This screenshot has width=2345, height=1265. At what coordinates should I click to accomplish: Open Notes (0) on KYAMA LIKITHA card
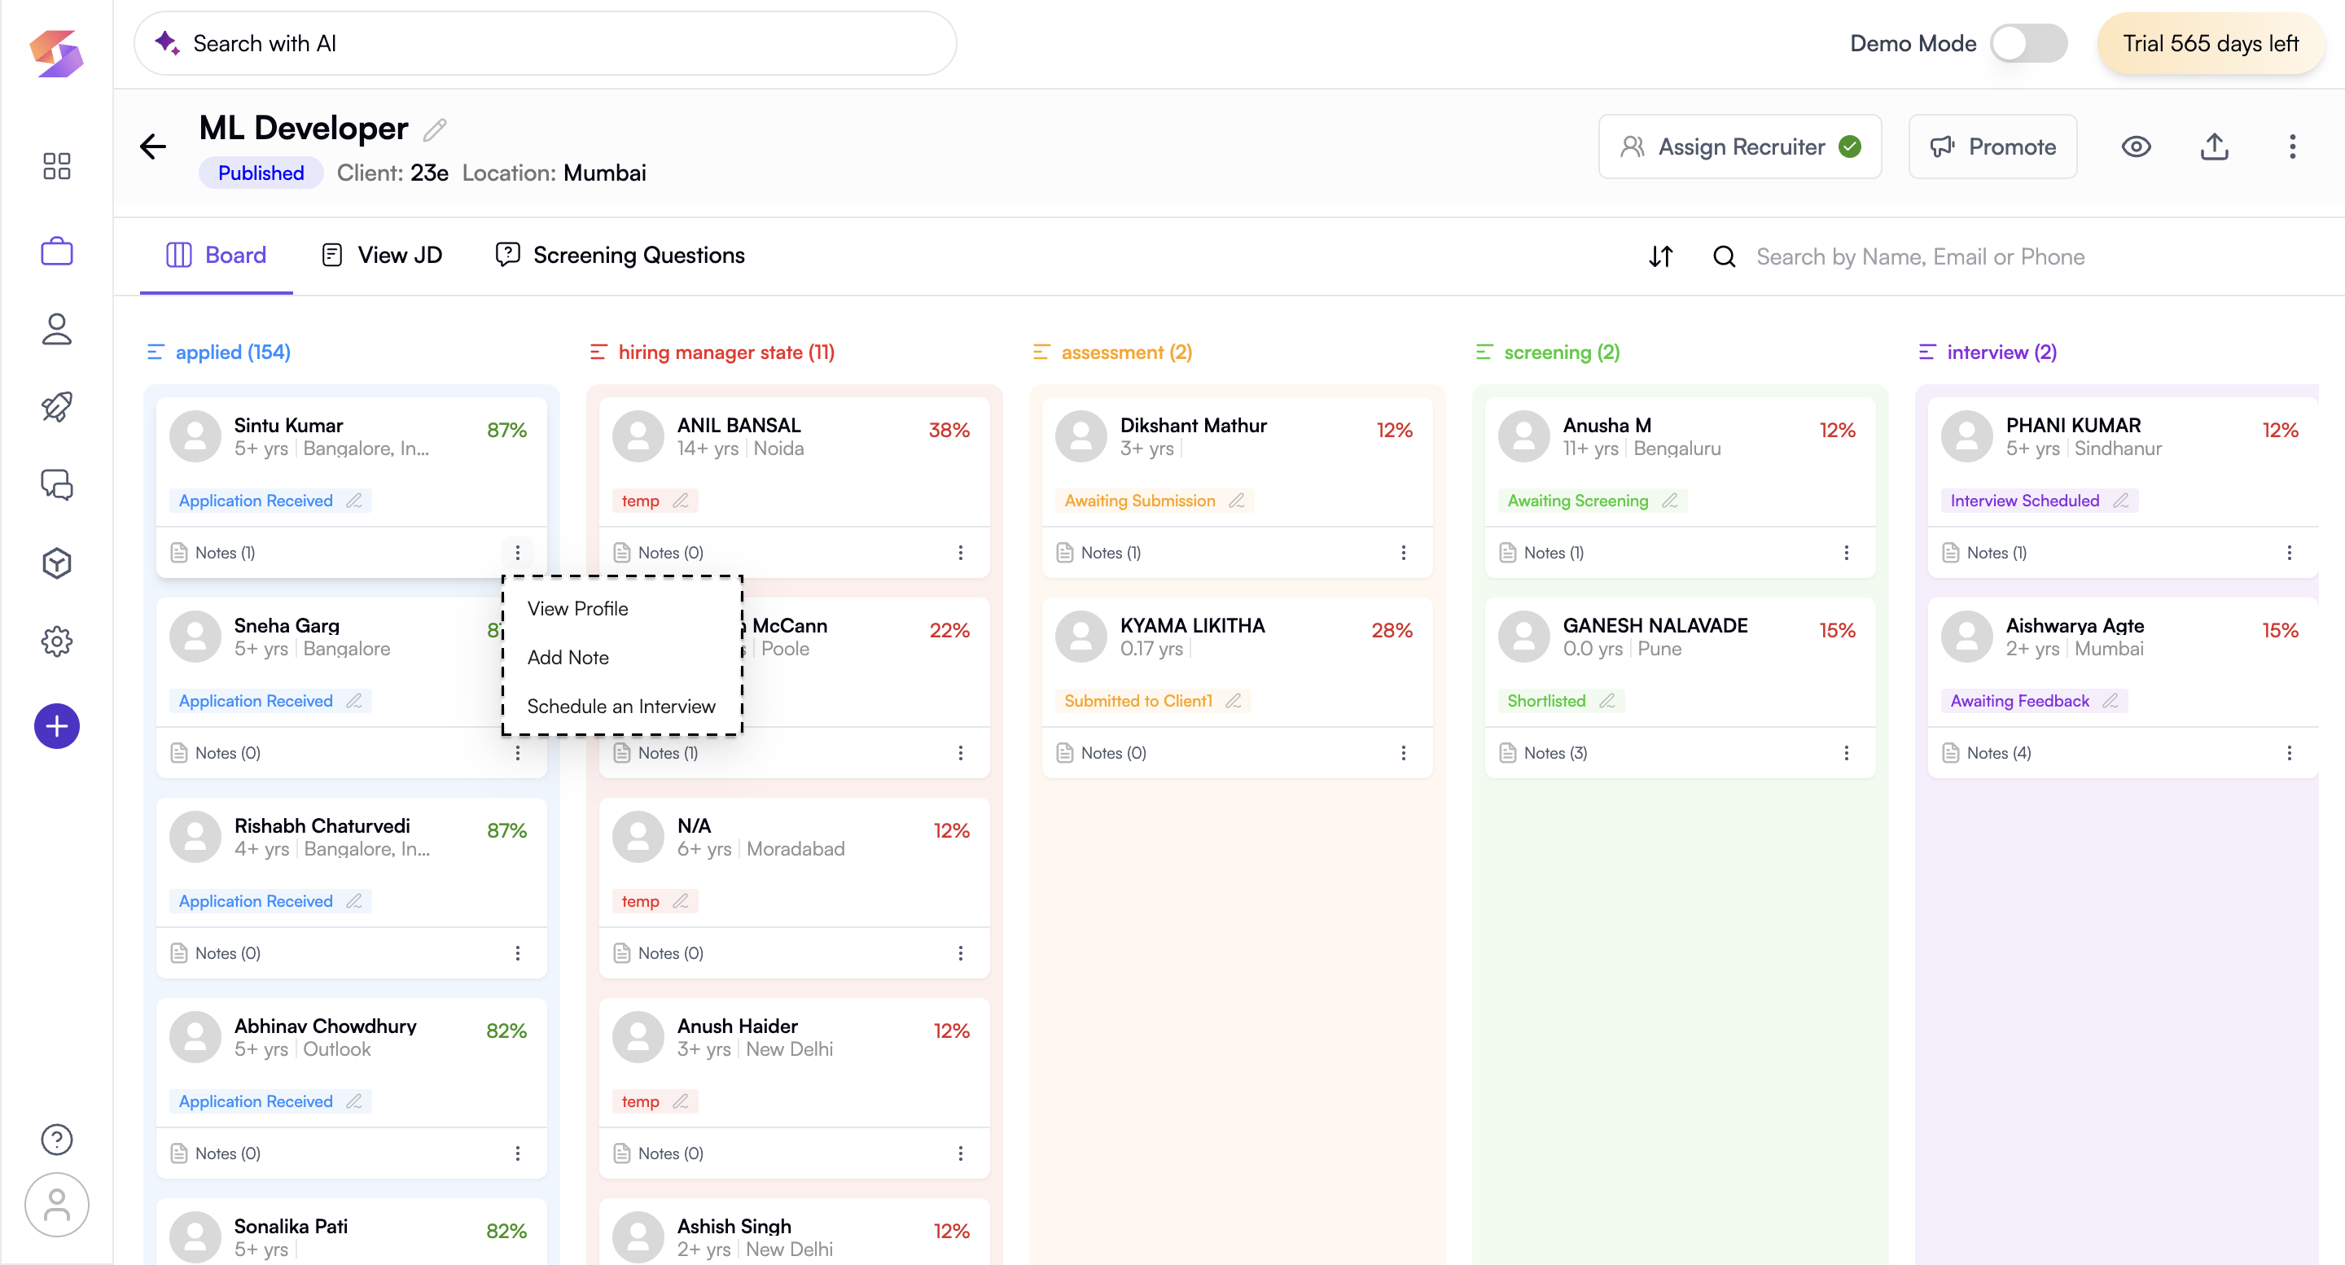point(1101,753)
